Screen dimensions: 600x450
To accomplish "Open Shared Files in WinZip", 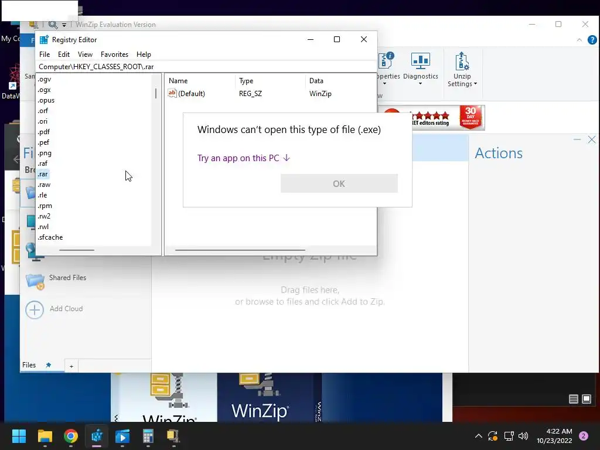I will pyautogui.click(x=67, y=278).
